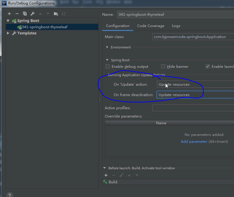The height and width of the screenshot is (197, 234).
Task: Copy the selected configuration
Action: (25, 14)
